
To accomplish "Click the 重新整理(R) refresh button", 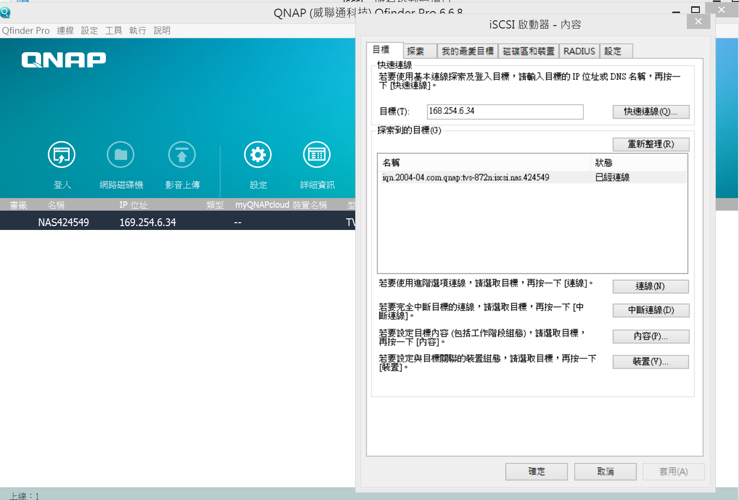I will click(651, 144).
